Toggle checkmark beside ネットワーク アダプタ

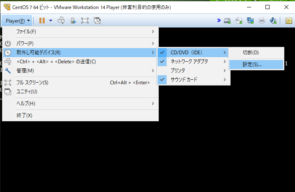[x=162, y=62]
